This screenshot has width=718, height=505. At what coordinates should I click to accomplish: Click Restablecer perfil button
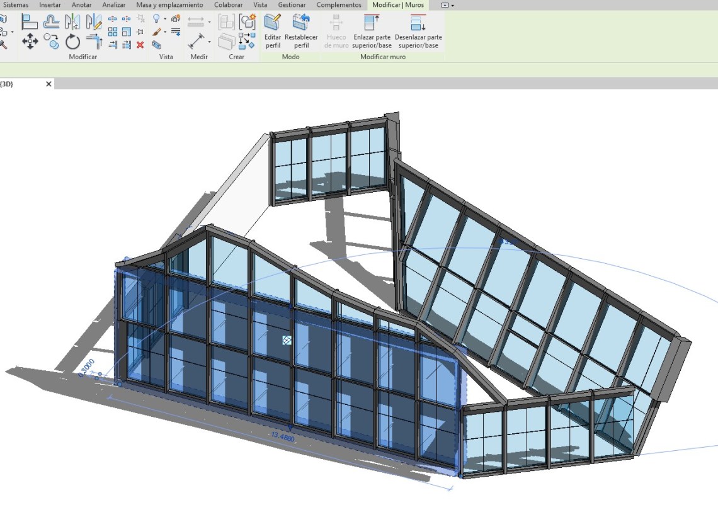[x=301, y=32]
